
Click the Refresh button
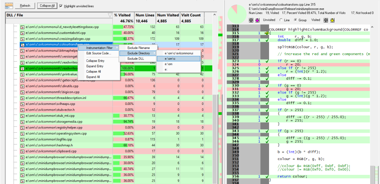25,6
